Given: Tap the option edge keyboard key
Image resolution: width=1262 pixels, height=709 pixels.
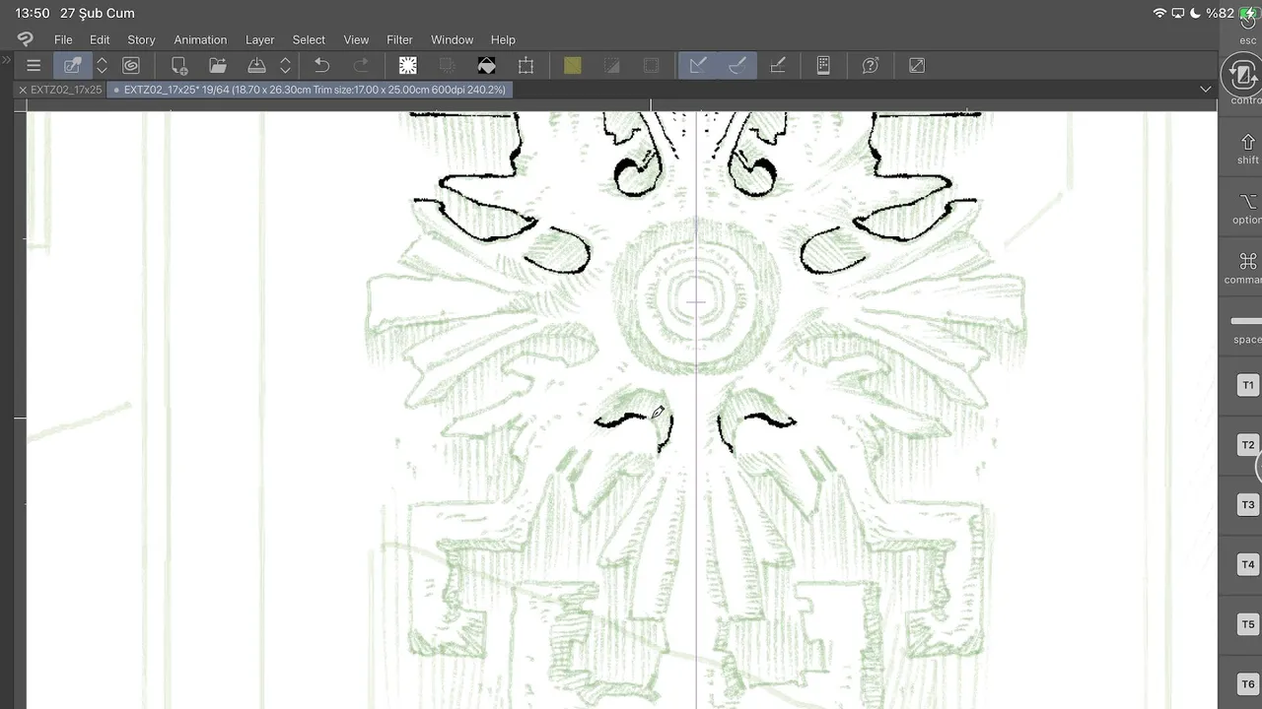Looking at the screenshot, I should [x=1248, y=209].
